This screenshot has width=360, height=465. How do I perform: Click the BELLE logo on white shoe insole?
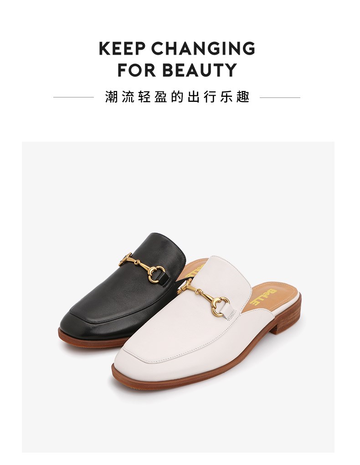[x=263, y=297]
